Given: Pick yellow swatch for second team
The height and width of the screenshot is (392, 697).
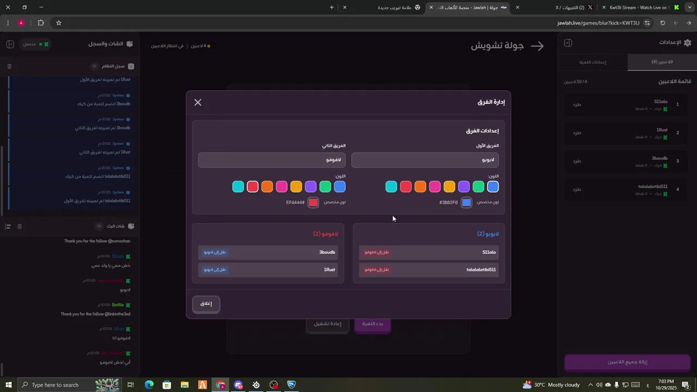Looking at the screenshot, I should tap(296, 187).
